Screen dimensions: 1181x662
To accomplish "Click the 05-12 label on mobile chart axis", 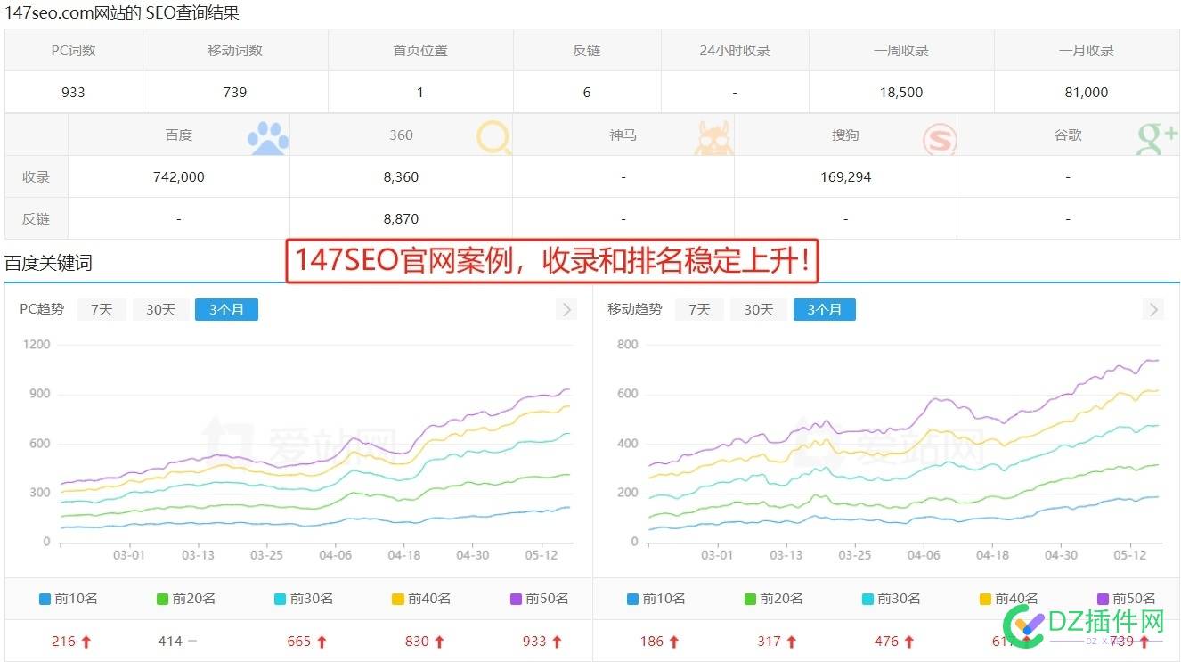I will pyautogui.click(x=1130, y=554).
